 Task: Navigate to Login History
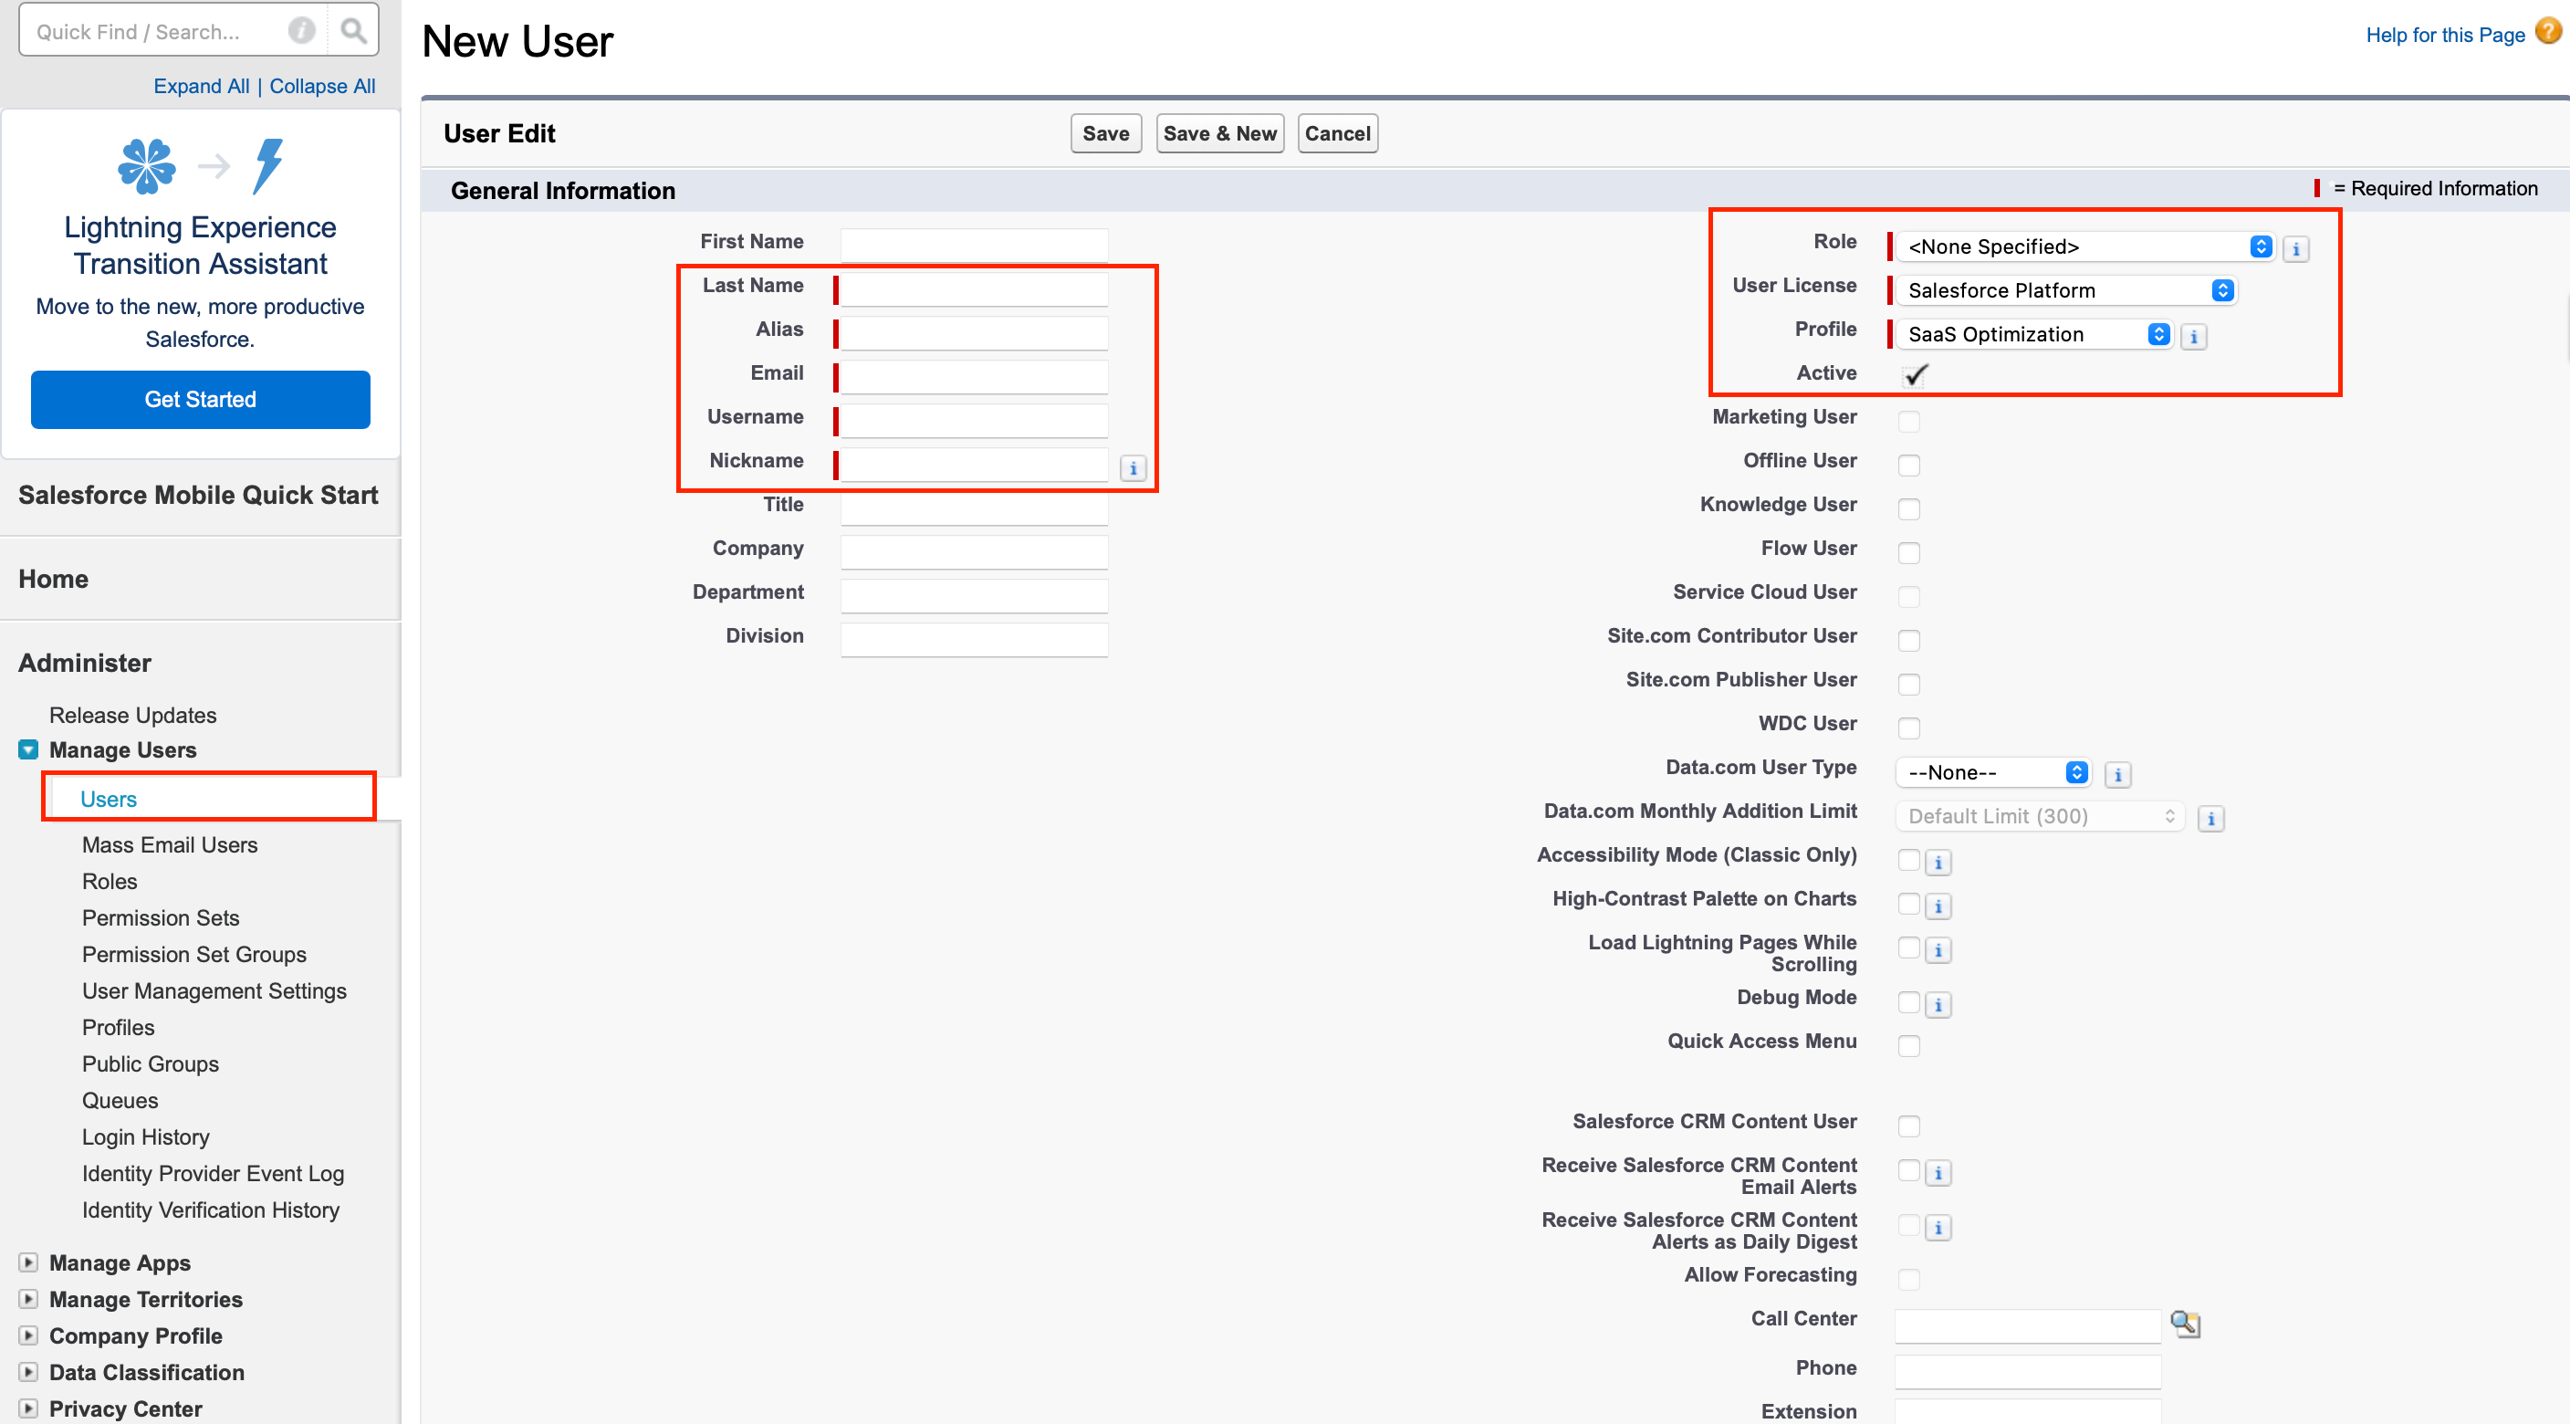pyautogui.click(x=146, y=1136)
